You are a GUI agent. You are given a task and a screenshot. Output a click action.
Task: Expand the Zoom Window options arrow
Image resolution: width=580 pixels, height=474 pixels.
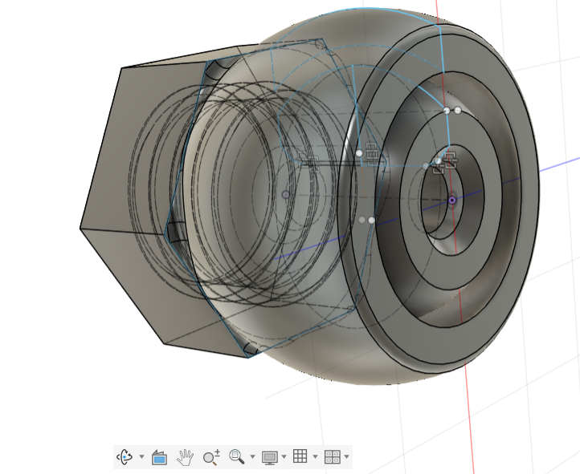[252, 457]
